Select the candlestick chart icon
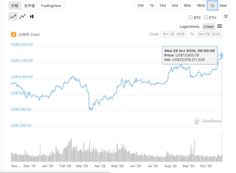The height and width of the screenshot is (173, 236). (32, 17)
